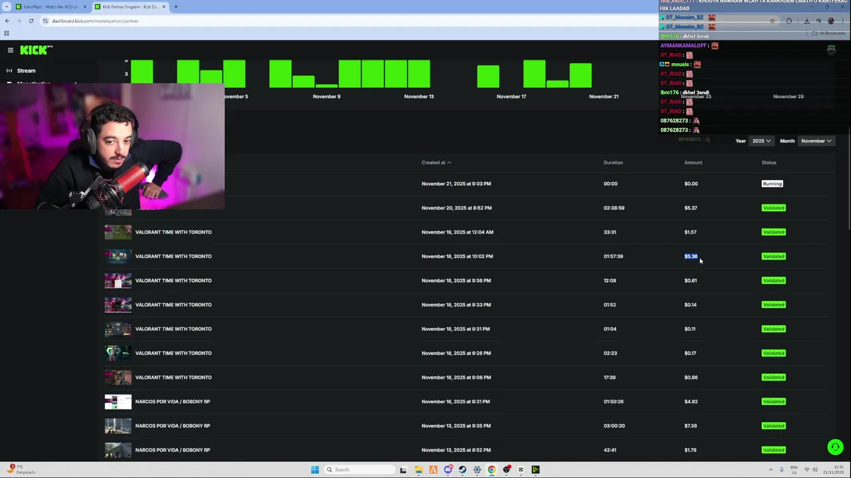This screenshot has height=478, width=851.
Task: Show hidden system tray icons
Action: pos(771,469)
